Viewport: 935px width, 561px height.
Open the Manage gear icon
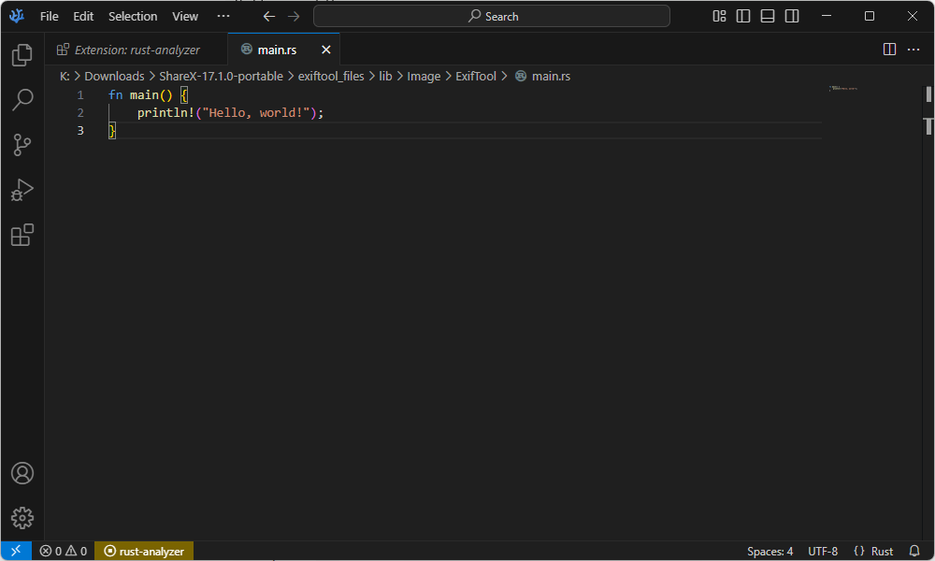[22, 518]
